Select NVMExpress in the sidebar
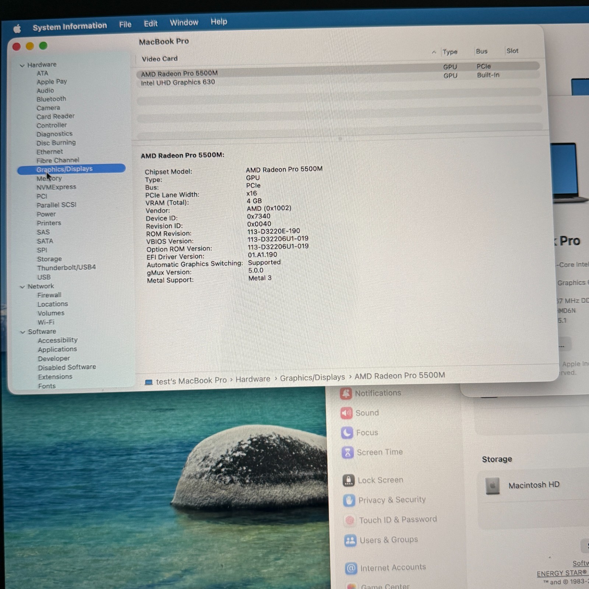 (56, 187)
